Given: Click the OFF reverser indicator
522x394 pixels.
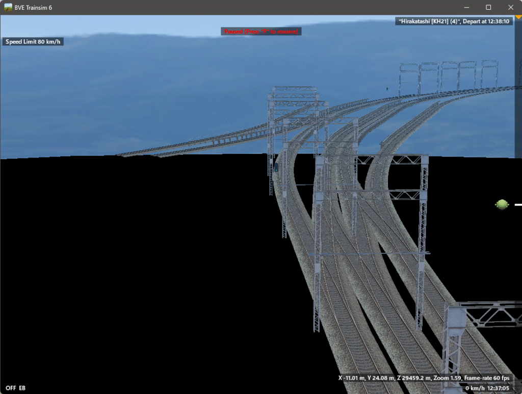Looking at the screenshot, I should 11,388.
